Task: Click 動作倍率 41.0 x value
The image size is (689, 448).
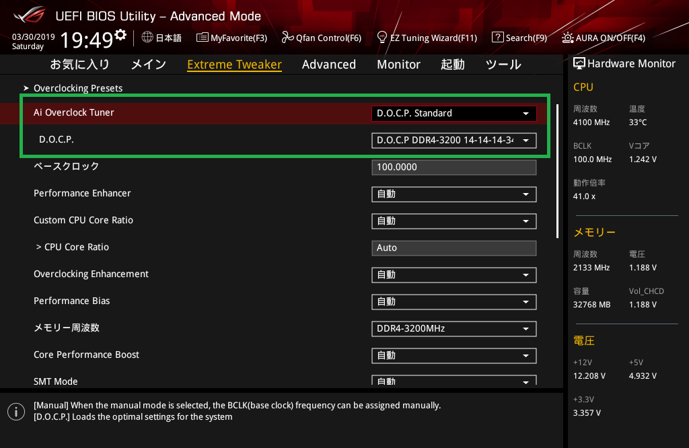Action: tap(584, 196)
